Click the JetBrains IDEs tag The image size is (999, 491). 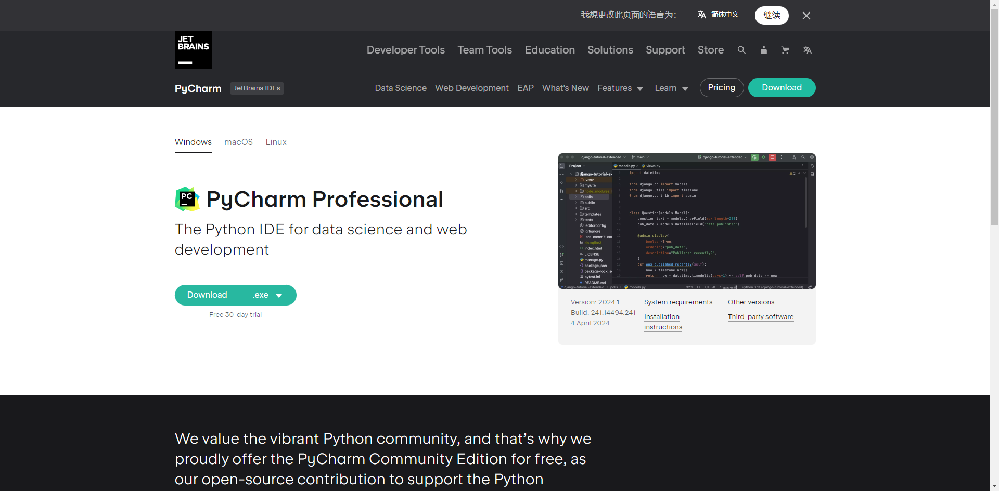coord(257,88)
